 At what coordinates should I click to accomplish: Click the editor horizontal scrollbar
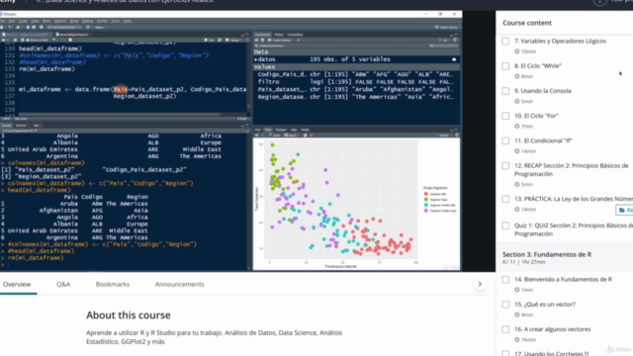[x=120, y=115]
